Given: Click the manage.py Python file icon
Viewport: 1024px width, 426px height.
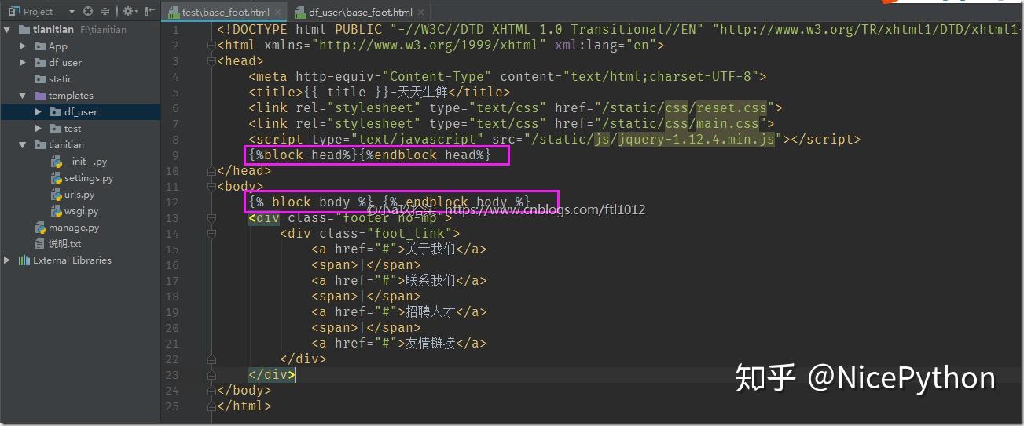Looking at the screenshot, I should 40,228.
